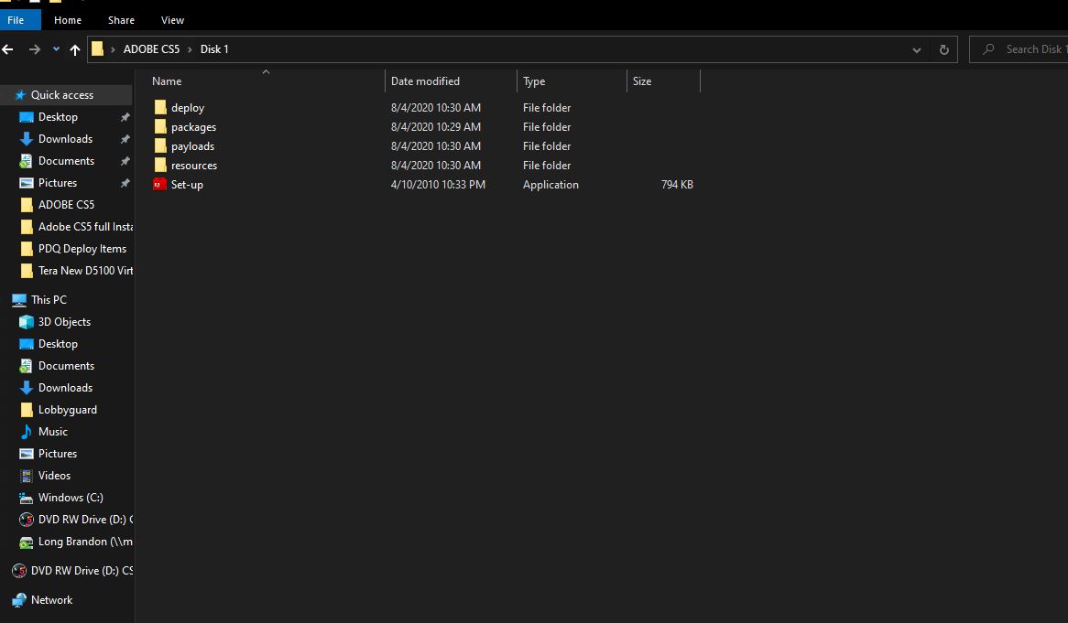Screen dimensions: 1068x623
Task: Sort by the Date modified column header
Action: (x=425, y=81)
